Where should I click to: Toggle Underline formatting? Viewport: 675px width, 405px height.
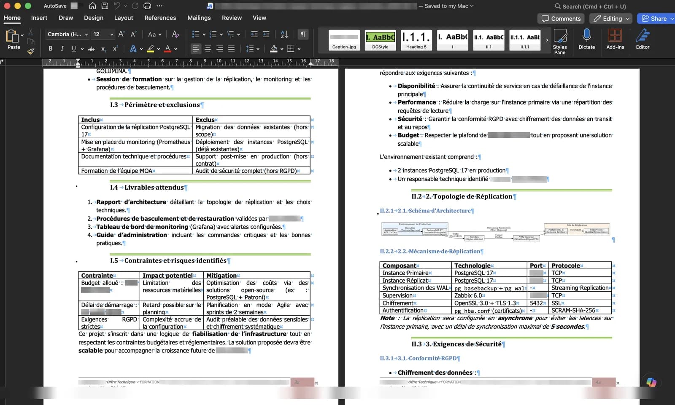[x=74, y=49]
